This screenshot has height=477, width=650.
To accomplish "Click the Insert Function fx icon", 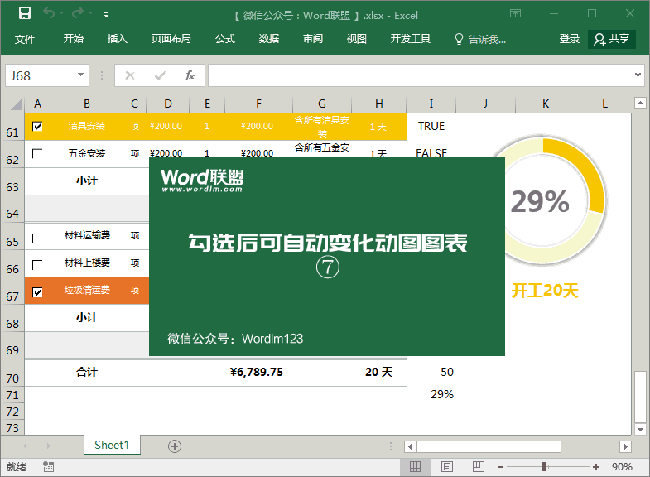I will pos(189,75).
